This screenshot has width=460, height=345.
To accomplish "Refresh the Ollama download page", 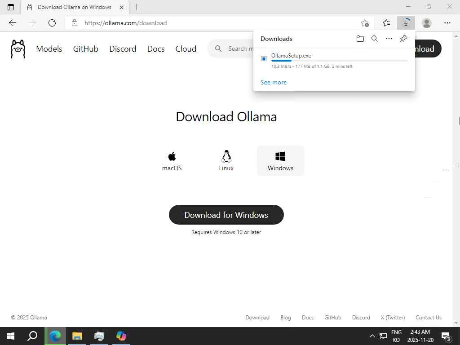I will tap(52, 23).
